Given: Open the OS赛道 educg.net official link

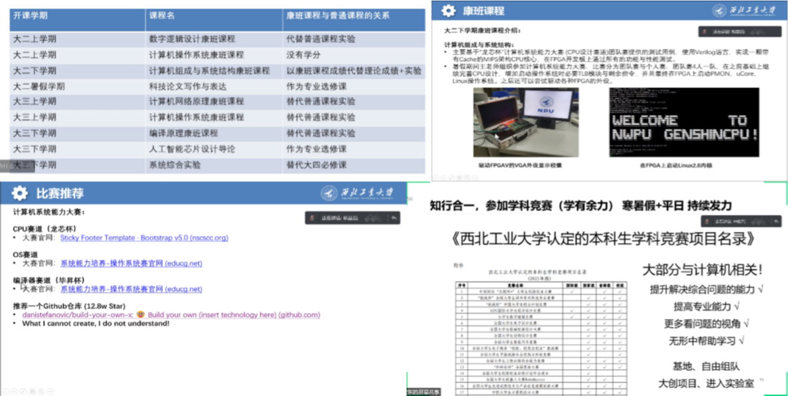Looking at the screenshot, I should [131, 263].
